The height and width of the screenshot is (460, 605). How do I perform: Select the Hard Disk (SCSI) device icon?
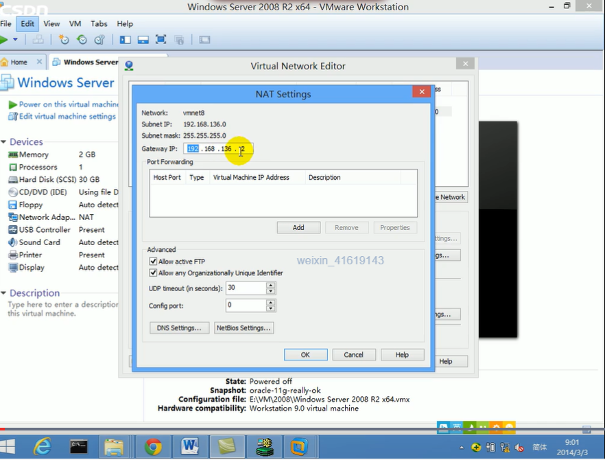pos(13,180)
